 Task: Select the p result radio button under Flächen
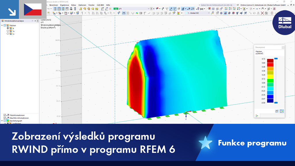click(8, 28)
